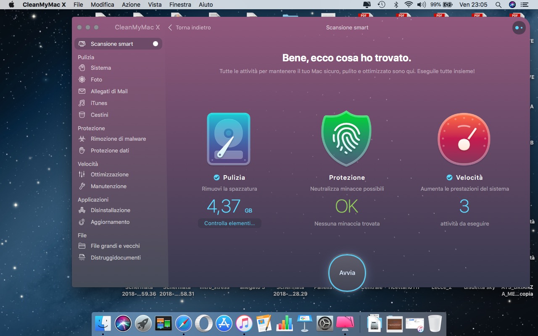Click the Scansione smart sidebar item
Image resolution: width=538 pixels, height=336 pixels.
(x=118, y=44)
